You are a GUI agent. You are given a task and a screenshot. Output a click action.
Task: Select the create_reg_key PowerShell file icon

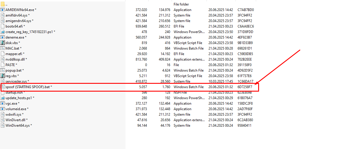pos(3,32)
